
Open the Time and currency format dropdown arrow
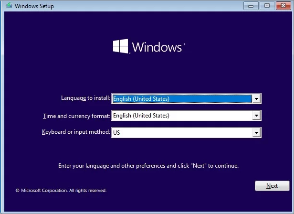[256, 116]
